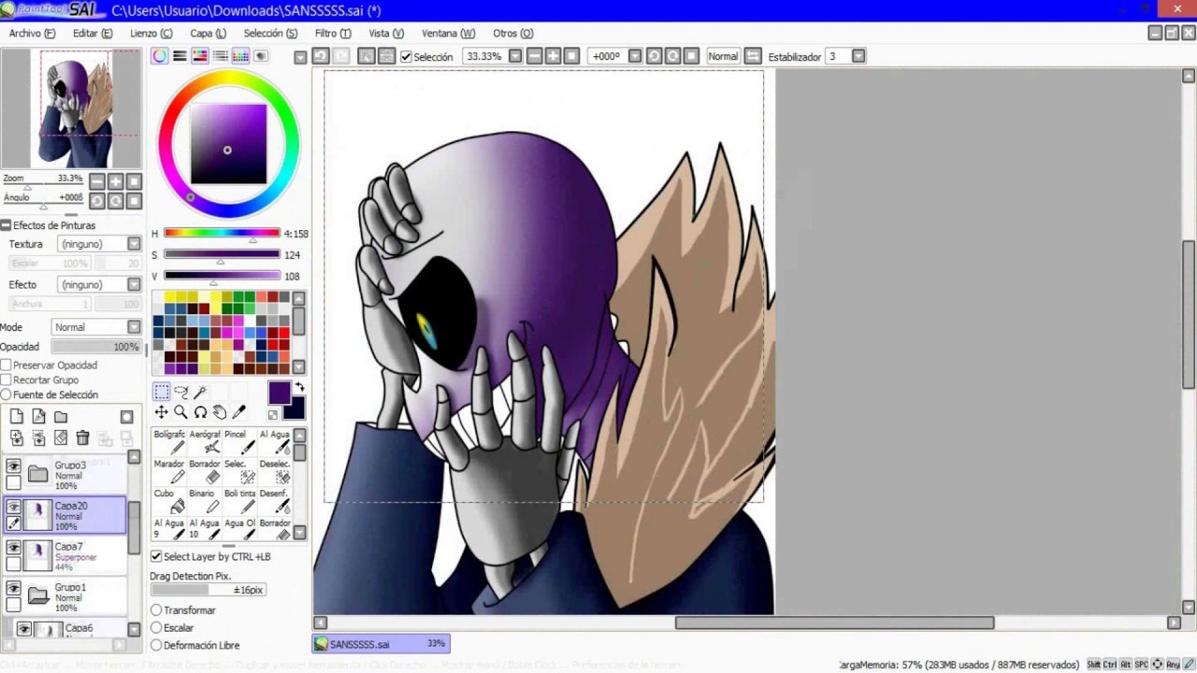Select the lasso selection tool
1197x673 pixels.
click(x=181, y=392)
